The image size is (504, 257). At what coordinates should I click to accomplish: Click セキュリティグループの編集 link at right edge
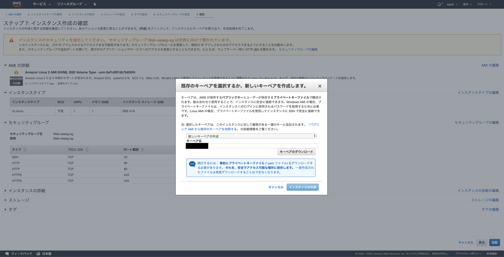point(477,123)
